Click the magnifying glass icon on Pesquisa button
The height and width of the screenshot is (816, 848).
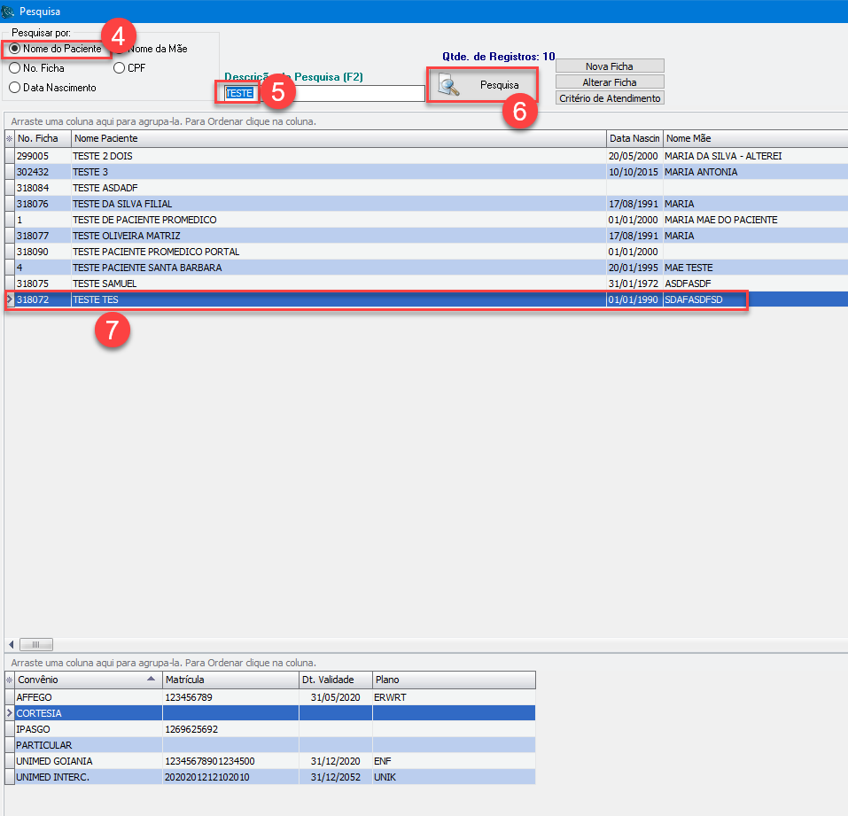point(450,86)
